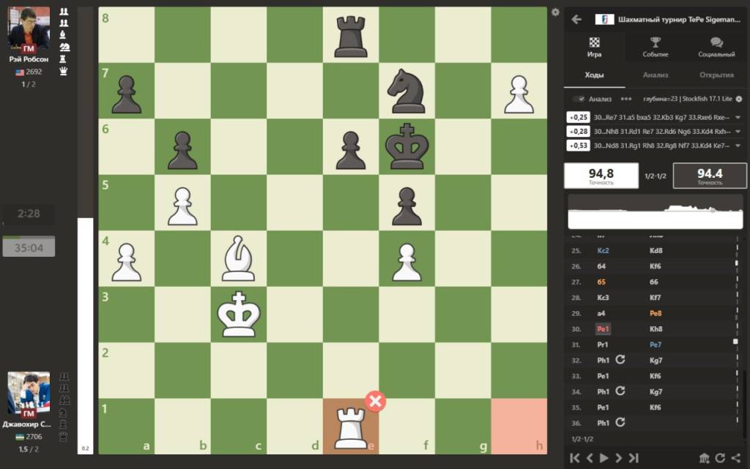750x469 pixels.
Task: Select the Социальный tab
Action: click(716, 47)
